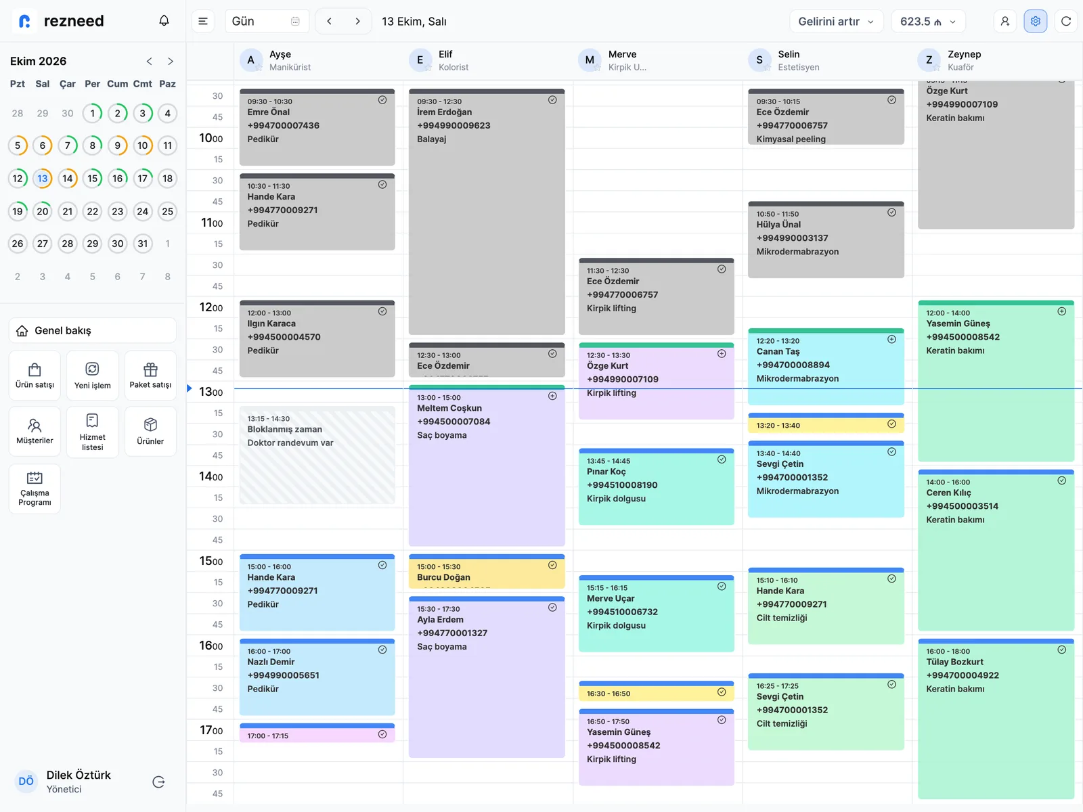Toggle status check on Ceren Kılıç appointment

click(x=1061, y=480)
